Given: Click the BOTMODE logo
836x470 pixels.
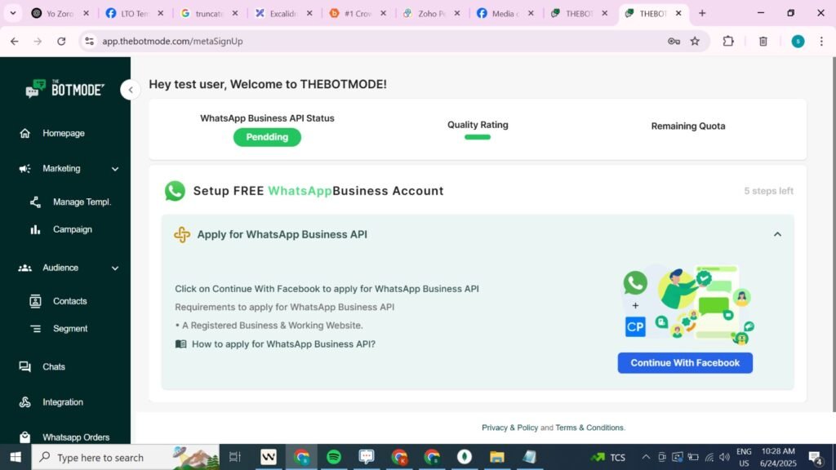Looking at the screenshot, I should (64, 89).
